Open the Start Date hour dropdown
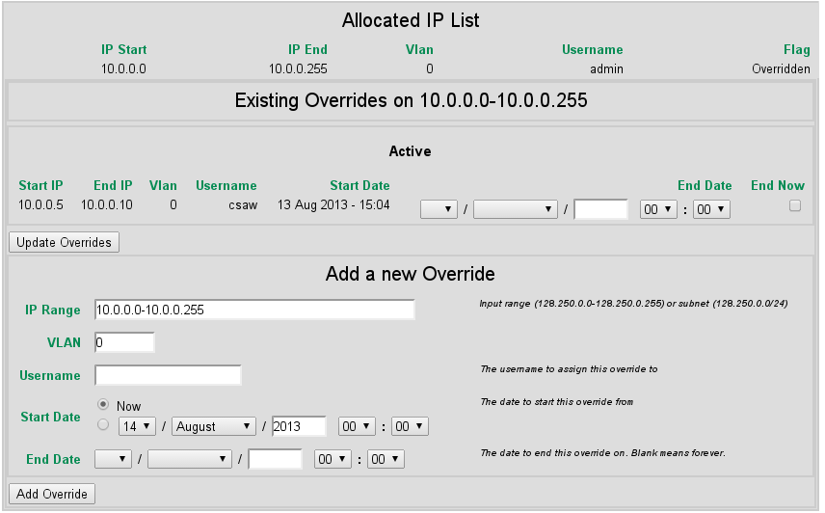 coord(357,426)
